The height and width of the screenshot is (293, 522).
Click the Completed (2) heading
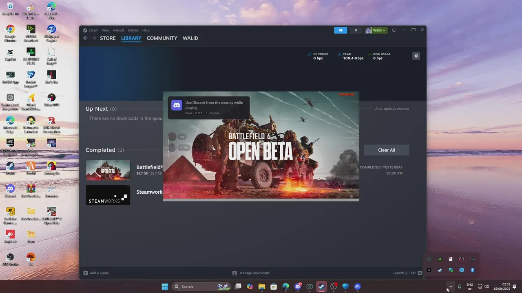click(105, 150)
